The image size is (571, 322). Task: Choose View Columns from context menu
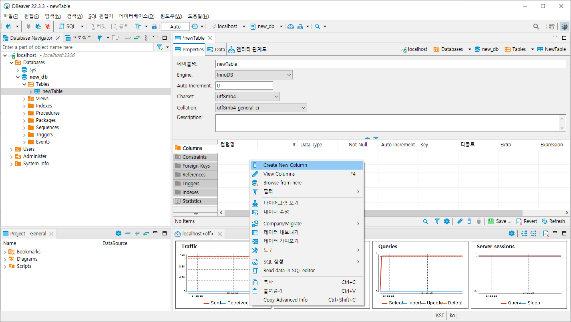click(x=307, y=174)
